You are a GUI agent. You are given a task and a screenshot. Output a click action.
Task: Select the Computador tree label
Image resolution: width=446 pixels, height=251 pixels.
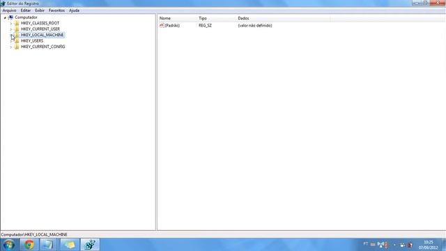(26, 17)
